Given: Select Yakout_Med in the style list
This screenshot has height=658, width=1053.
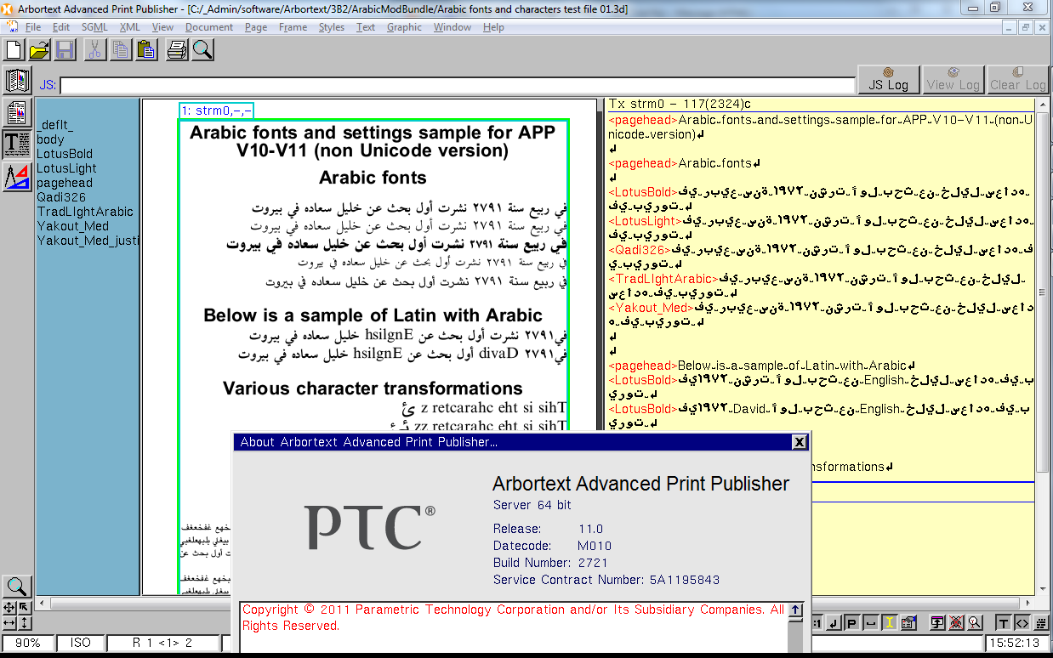Looking at the screenshot, I should (x=73, y=226).
